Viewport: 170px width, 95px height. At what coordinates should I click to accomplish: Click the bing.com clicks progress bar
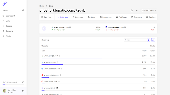[98, 64]
